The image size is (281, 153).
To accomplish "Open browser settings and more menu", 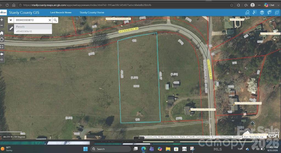I will [x=259, y=5].
